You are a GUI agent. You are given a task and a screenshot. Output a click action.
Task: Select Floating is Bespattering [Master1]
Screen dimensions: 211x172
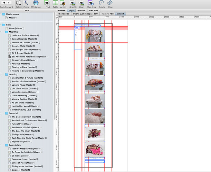click(x=28, y=71)
